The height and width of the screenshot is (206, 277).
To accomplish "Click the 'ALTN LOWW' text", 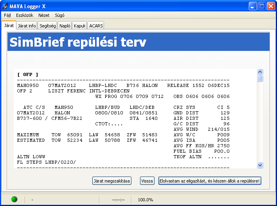I will (x=31, y=157).
